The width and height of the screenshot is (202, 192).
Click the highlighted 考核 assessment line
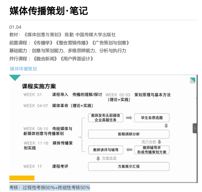click(x=50, y=187)
